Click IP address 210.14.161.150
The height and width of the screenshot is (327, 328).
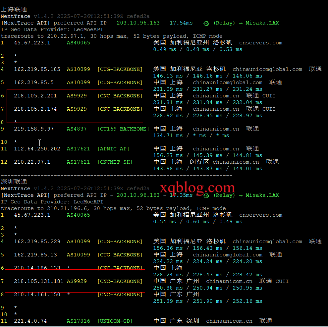[x=37, y=295]
